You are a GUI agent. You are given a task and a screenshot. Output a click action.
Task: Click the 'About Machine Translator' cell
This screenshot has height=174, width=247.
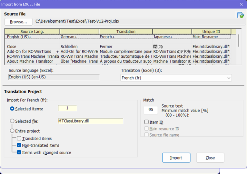[33, 61]
